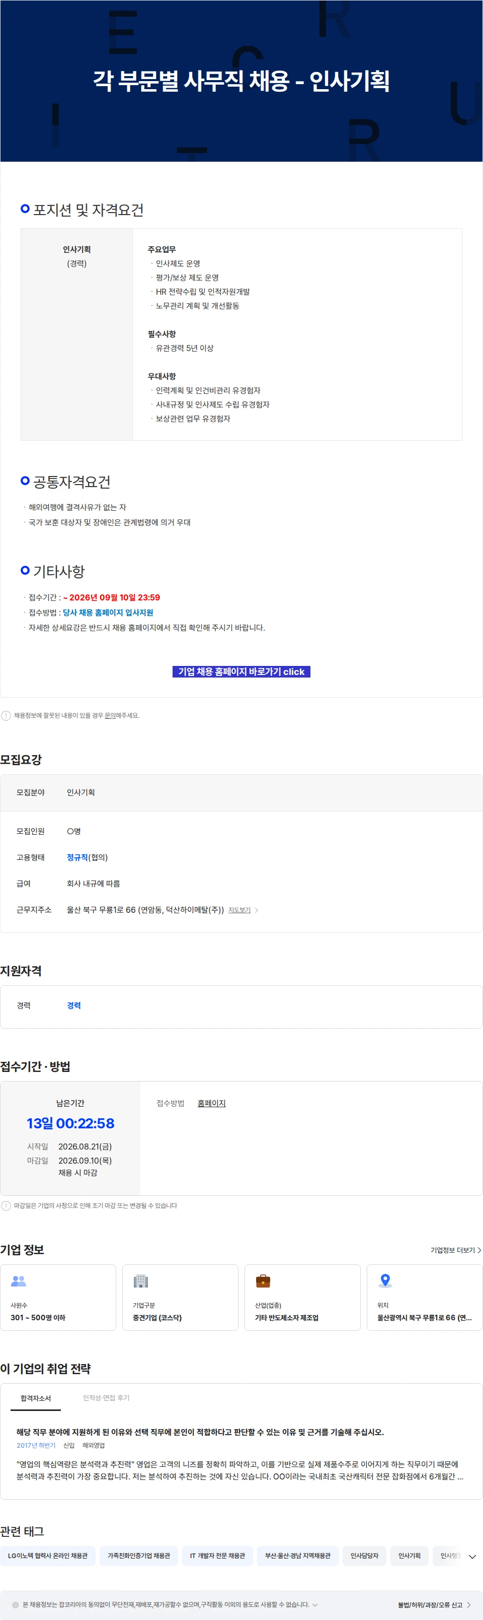
Task: Click the 사원수 301 ~ 500명 이하 card
Action: [x=58, y=1298]
